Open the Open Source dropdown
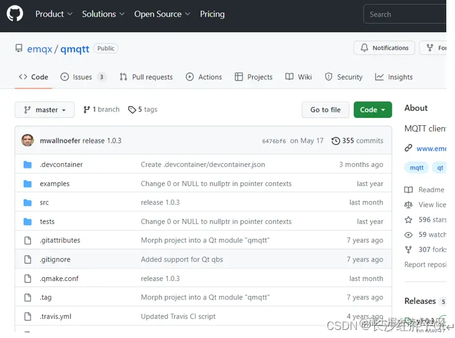455x338 pixels. point(162,14)
